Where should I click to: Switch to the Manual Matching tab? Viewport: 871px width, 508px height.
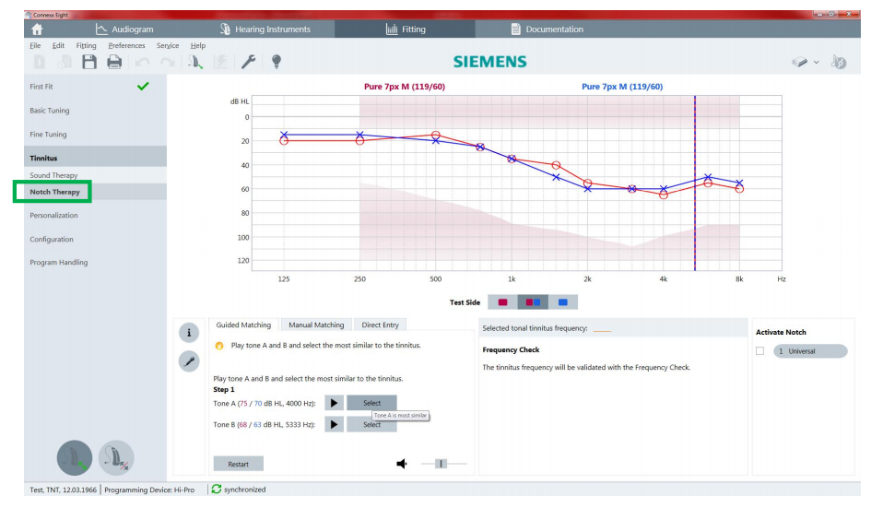pyautogui.click(x=316, y=325)
